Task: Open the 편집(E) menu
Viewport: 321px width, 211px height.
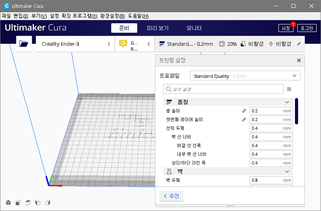Action: (21, 16)
